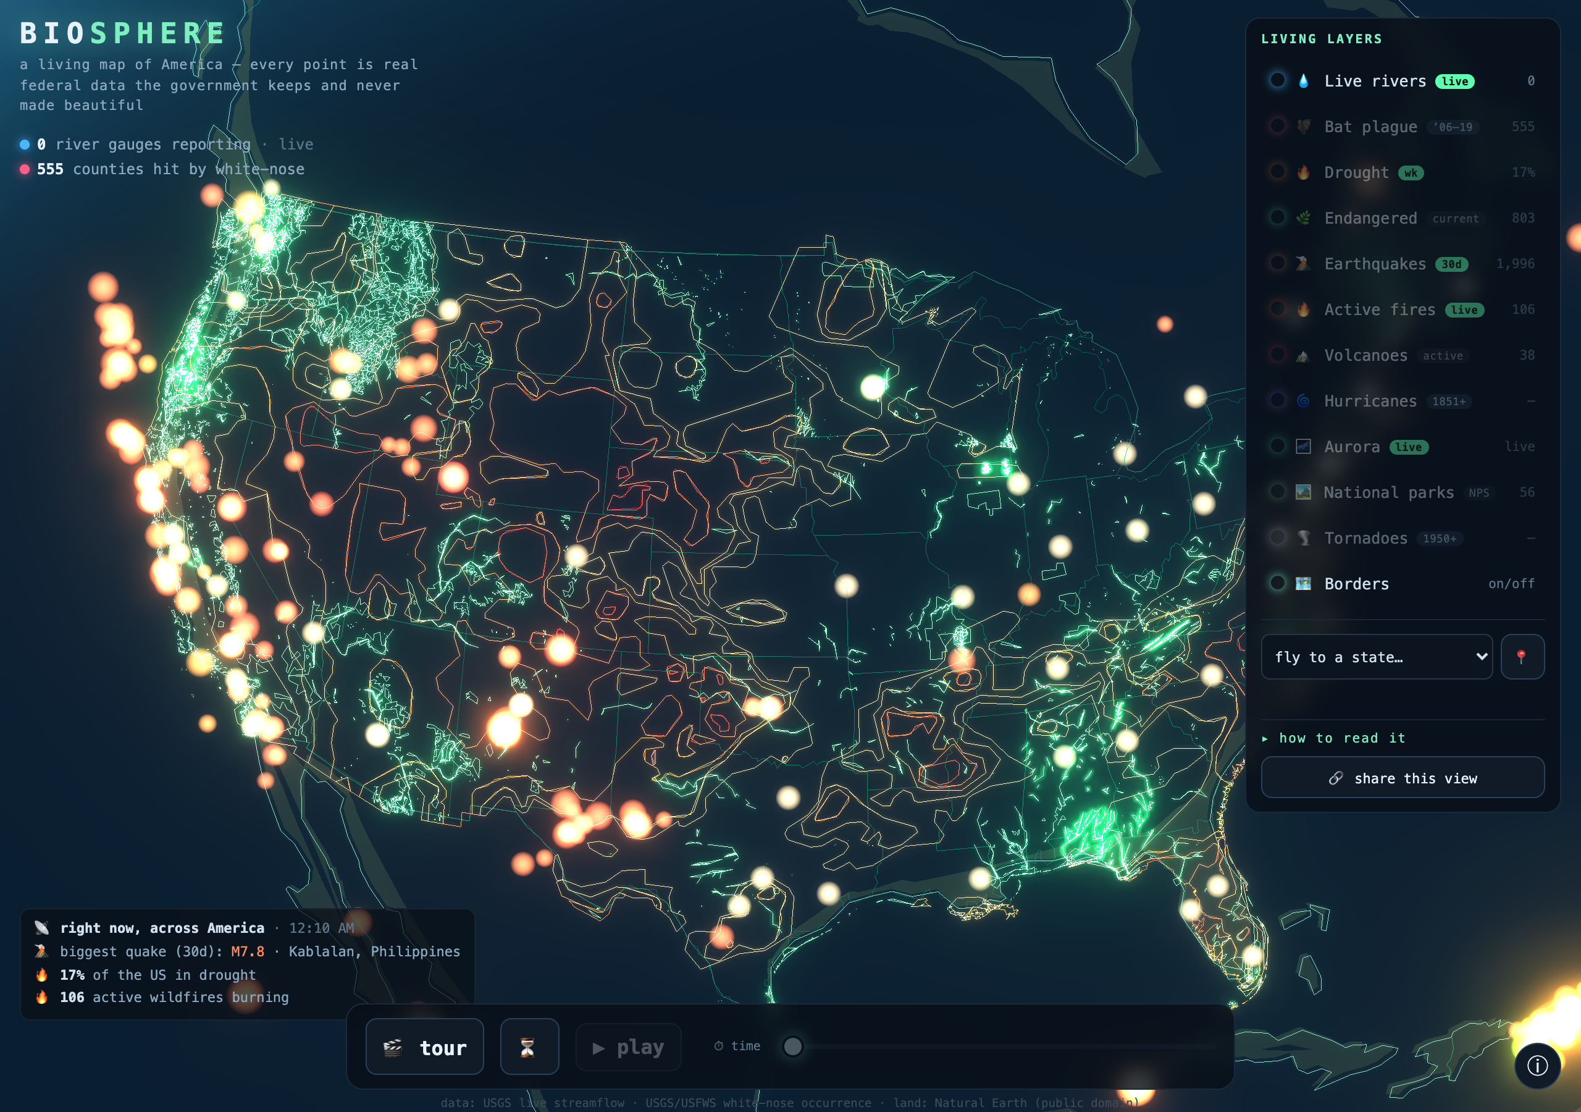Click the clock icon beside time
The width and height of the screenshot is (1581, 1112).
pyautogui.click(x=718, y=1046)
